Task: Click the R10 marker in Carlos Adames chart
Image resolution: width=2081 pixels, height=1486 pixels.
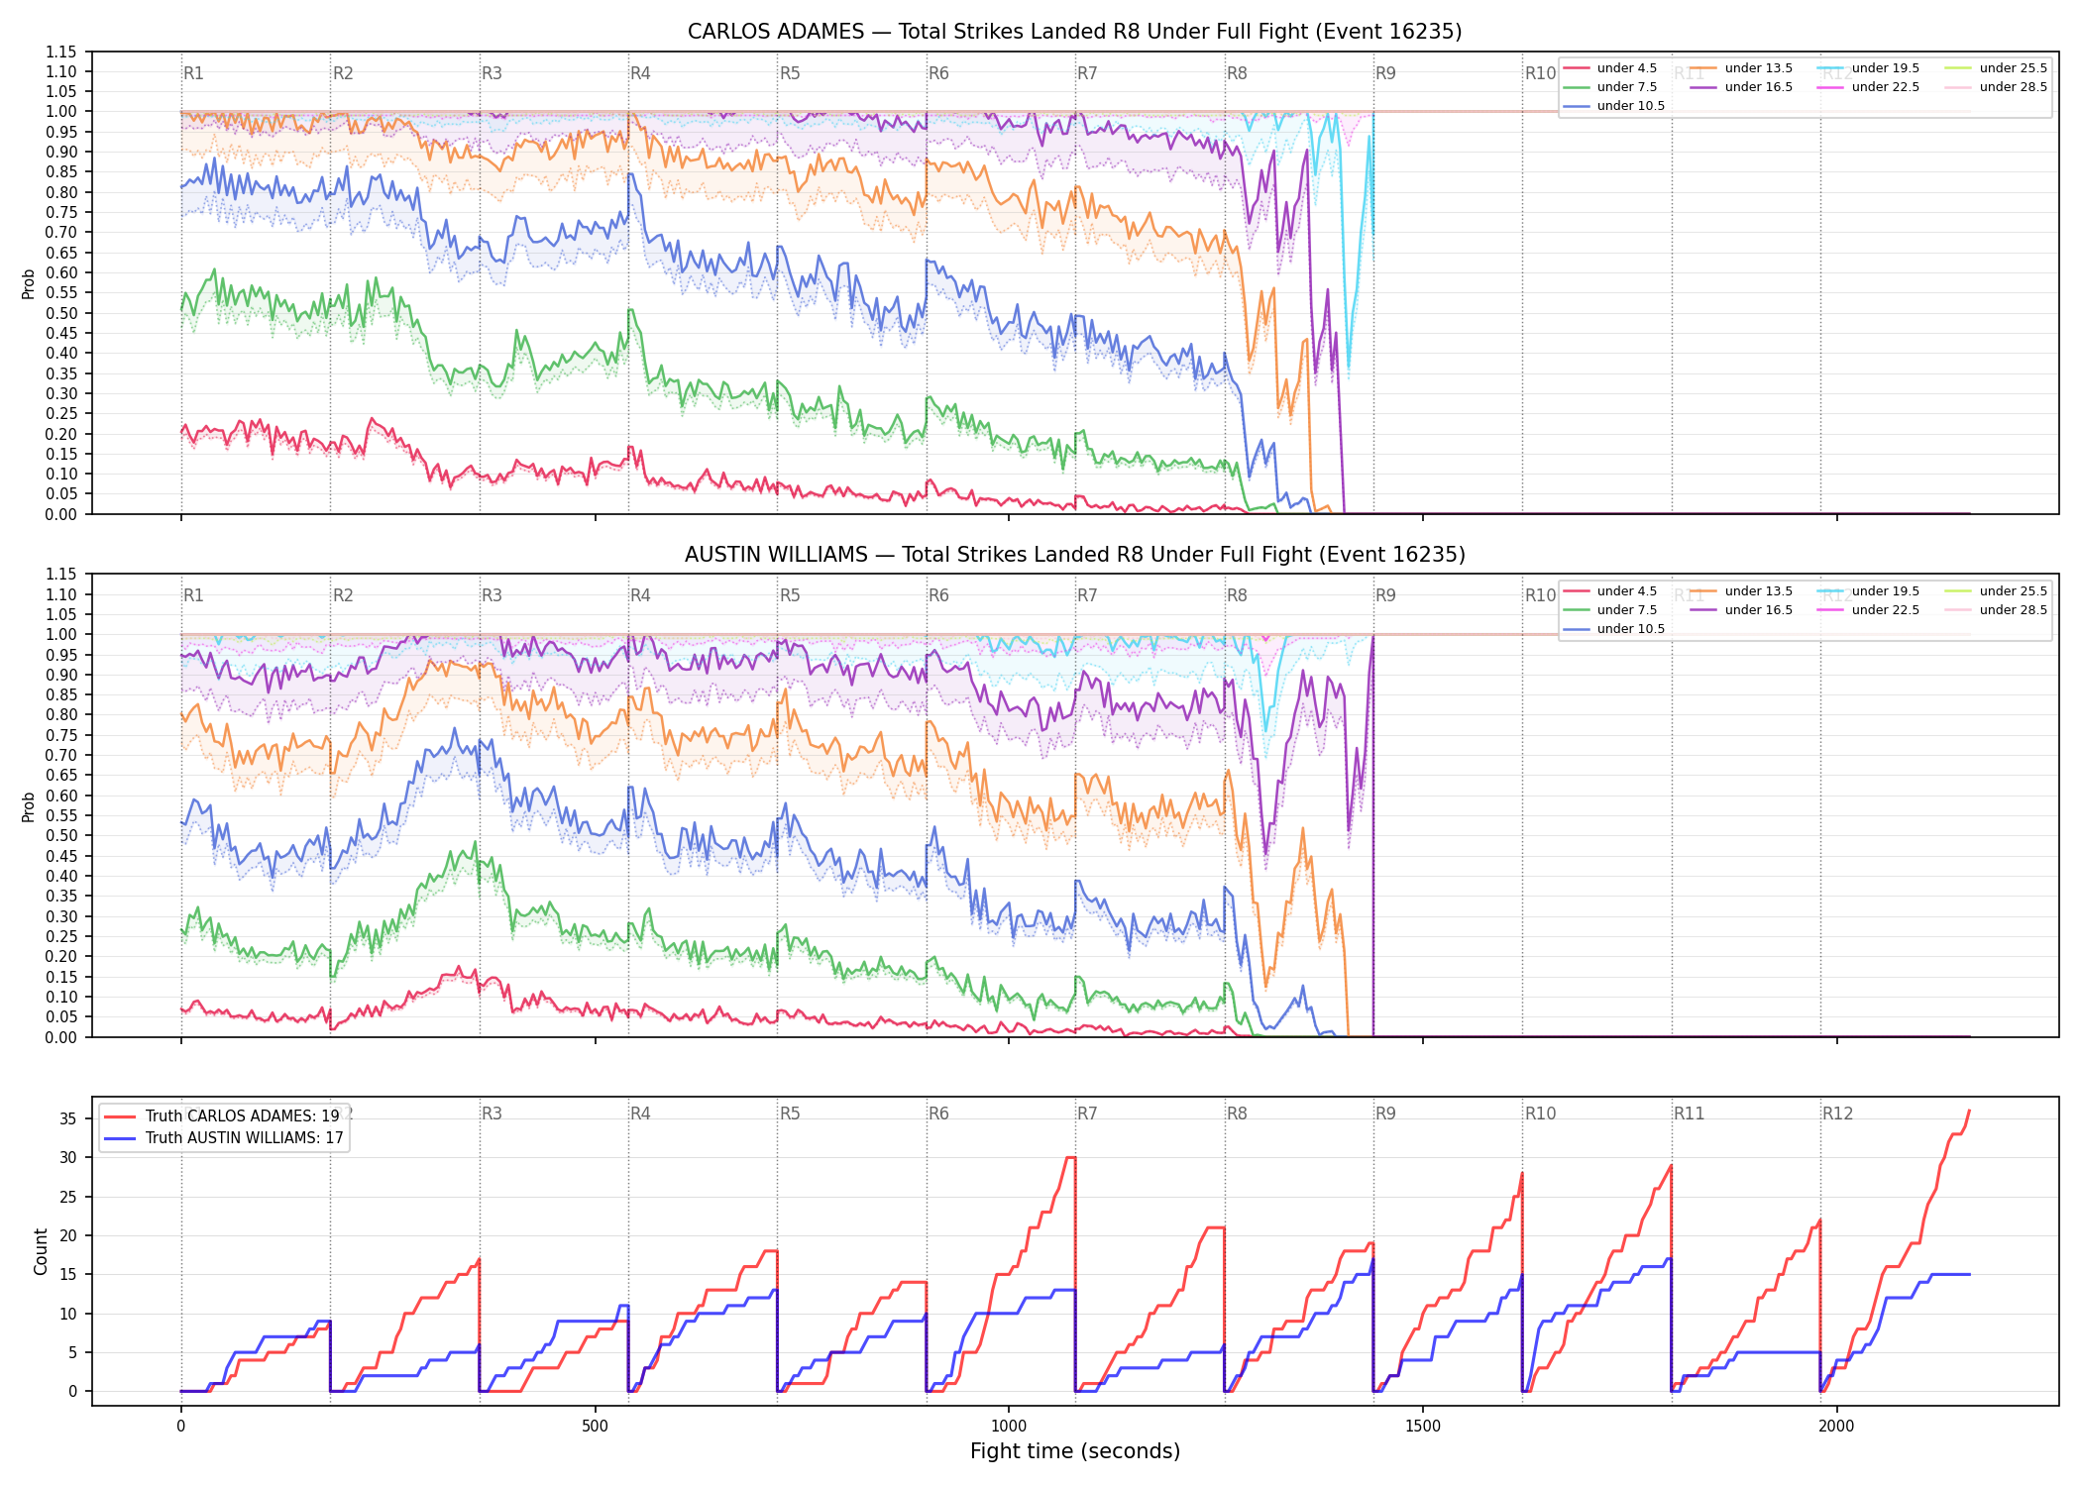Action: 1540,73
